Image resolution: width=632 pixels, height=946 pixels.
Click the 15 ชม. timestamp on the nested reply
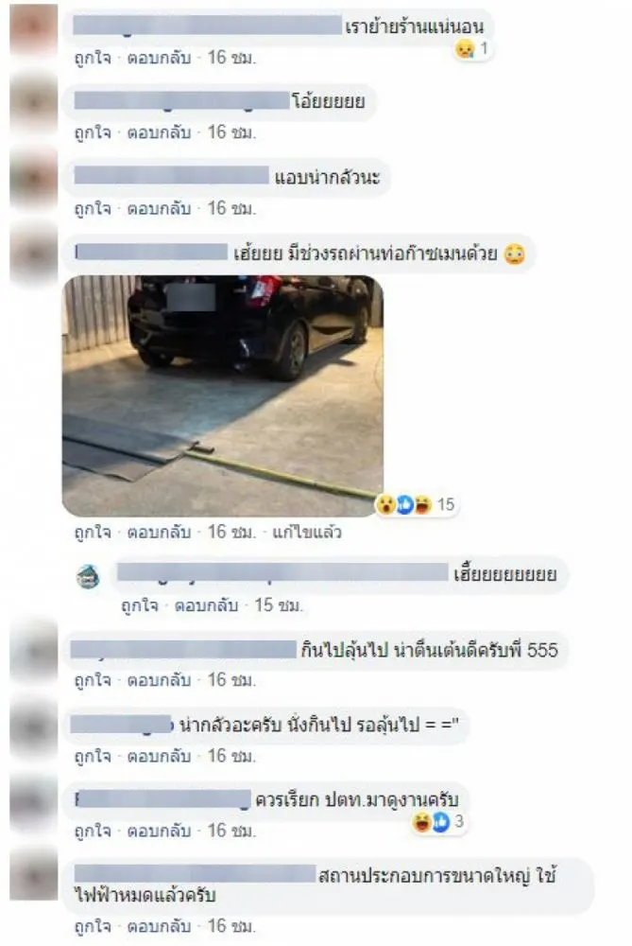278,605
